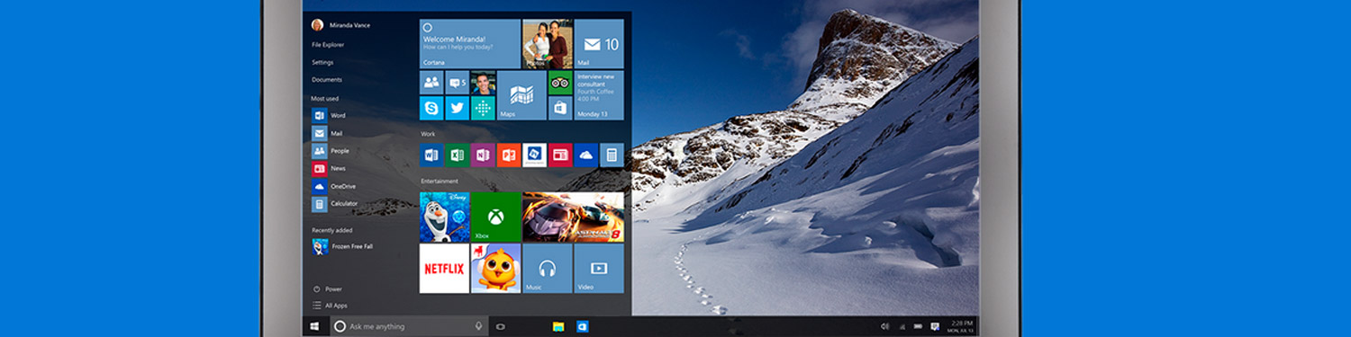Click the Windows Start button
1351x337 pixels.
(x=314, y=326)
